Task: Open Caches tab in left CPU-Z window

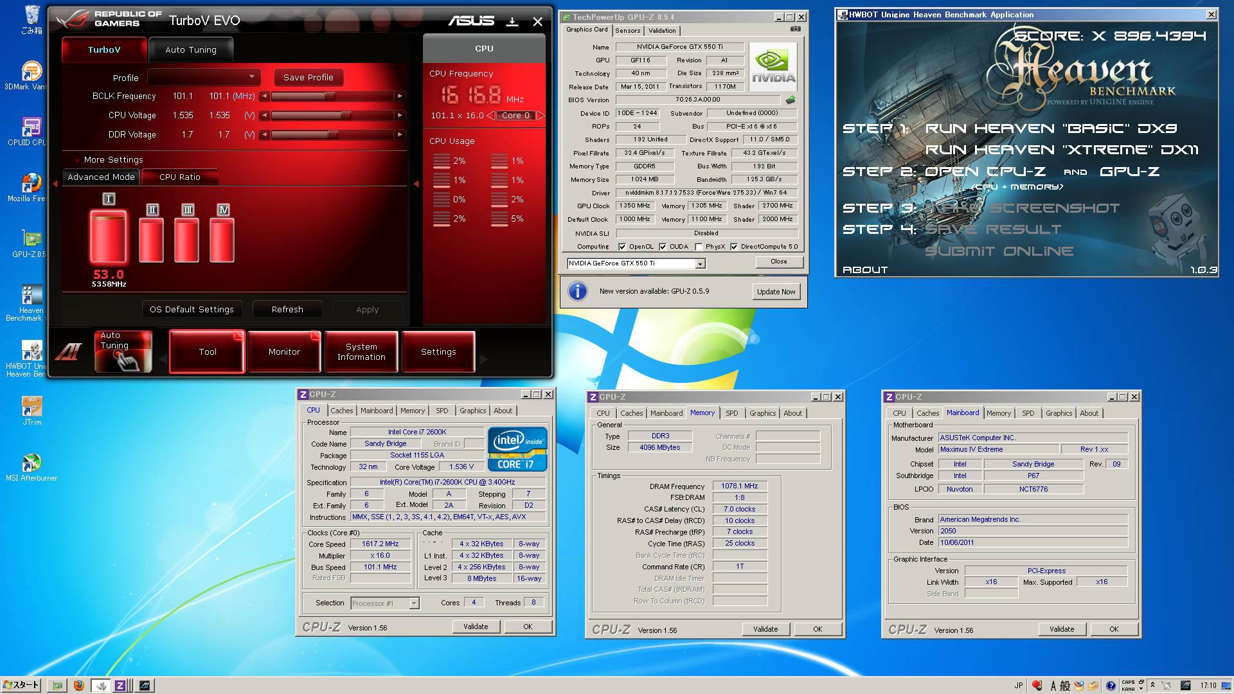Action: coord(341,411)
